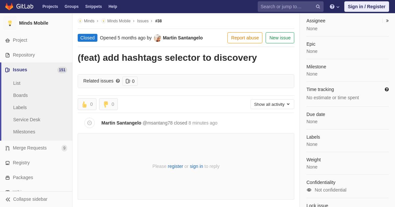395x207 pixels.
Task: Click the GitLab fox logo
Action: click(9, 7)
